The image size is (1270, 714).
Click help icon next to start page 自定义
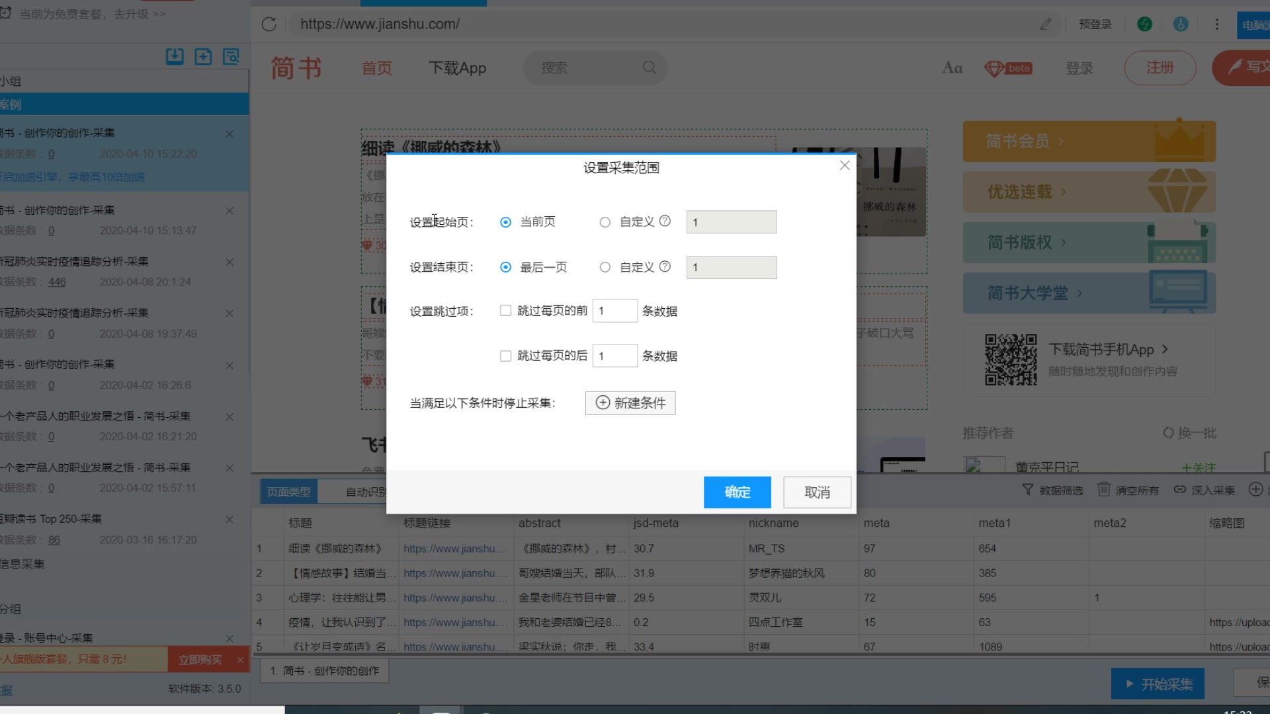point(665,221)
